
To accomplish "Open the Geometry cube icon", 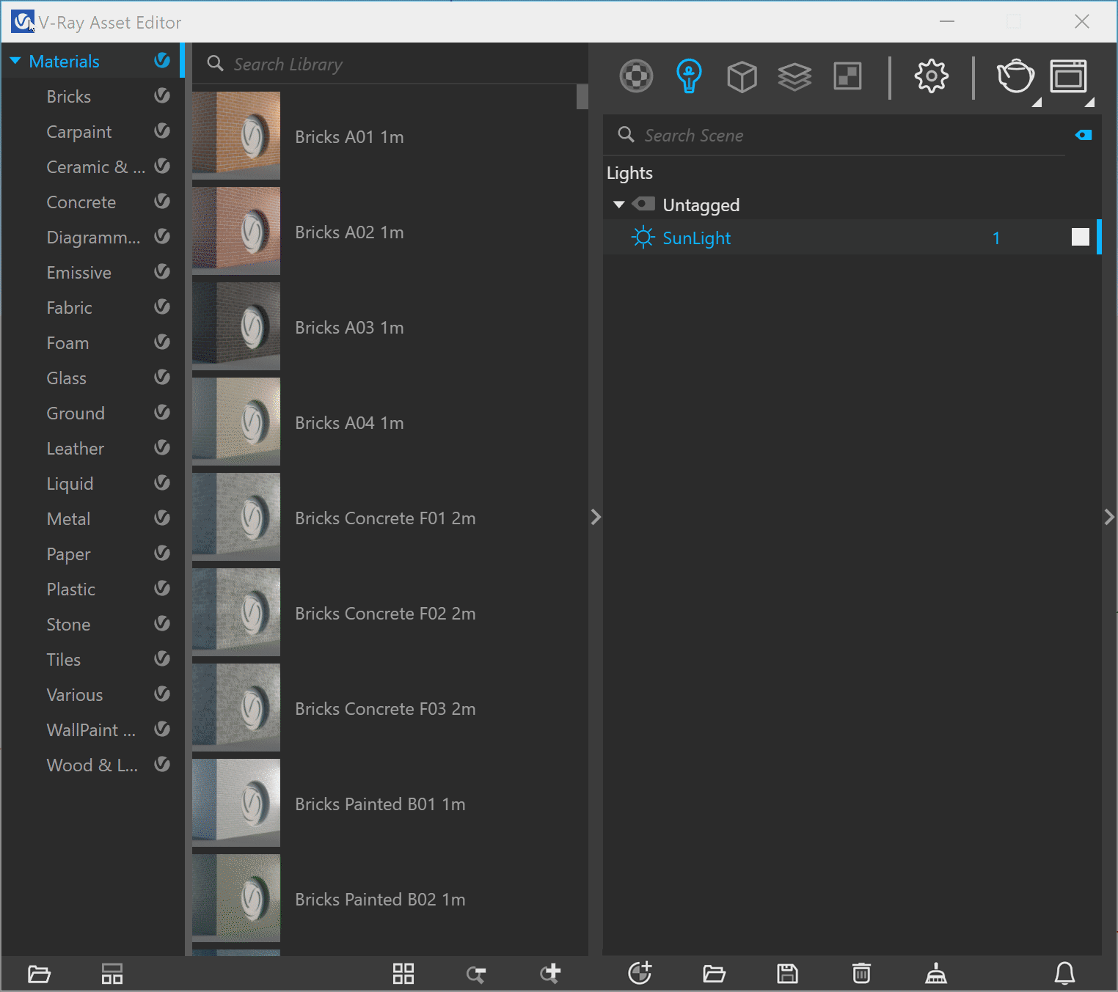I will tap(742, 76).
